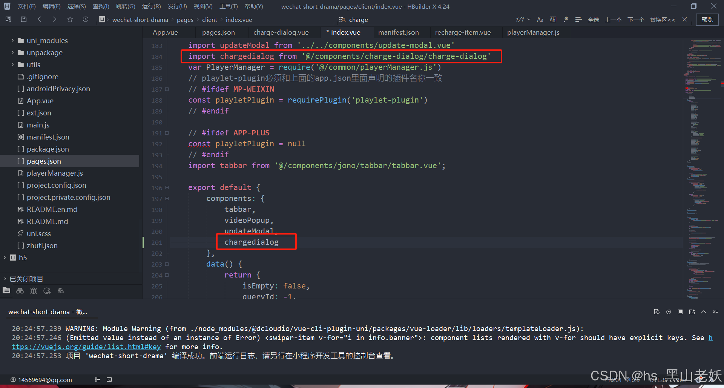Image resolution: width=724 pixels, height=388 pixels.
Task: Clear the console output log
Action: 657,312
